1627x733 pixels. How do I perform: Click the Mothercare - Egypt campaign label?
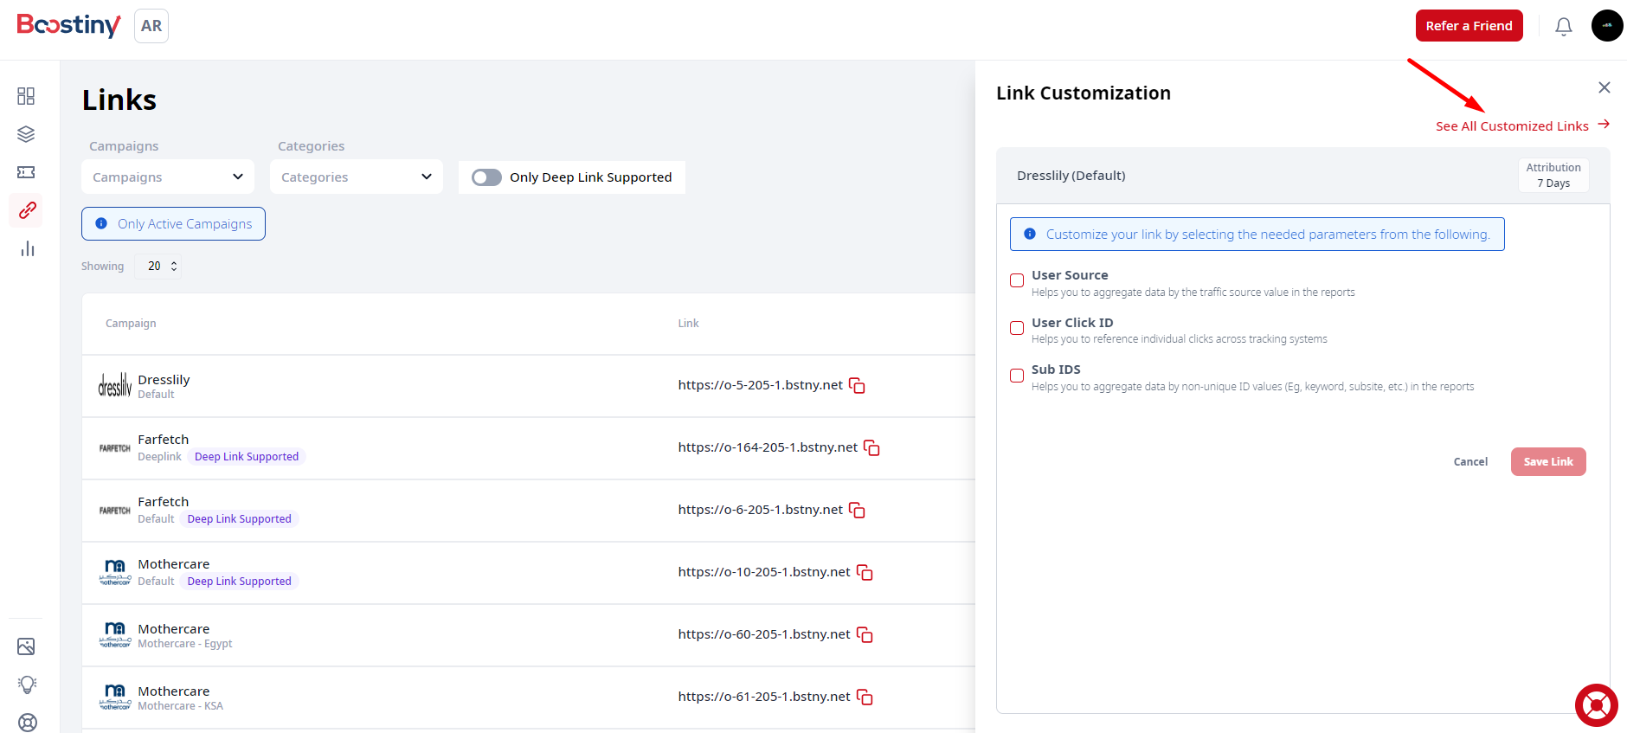click(x=184, y=644)
